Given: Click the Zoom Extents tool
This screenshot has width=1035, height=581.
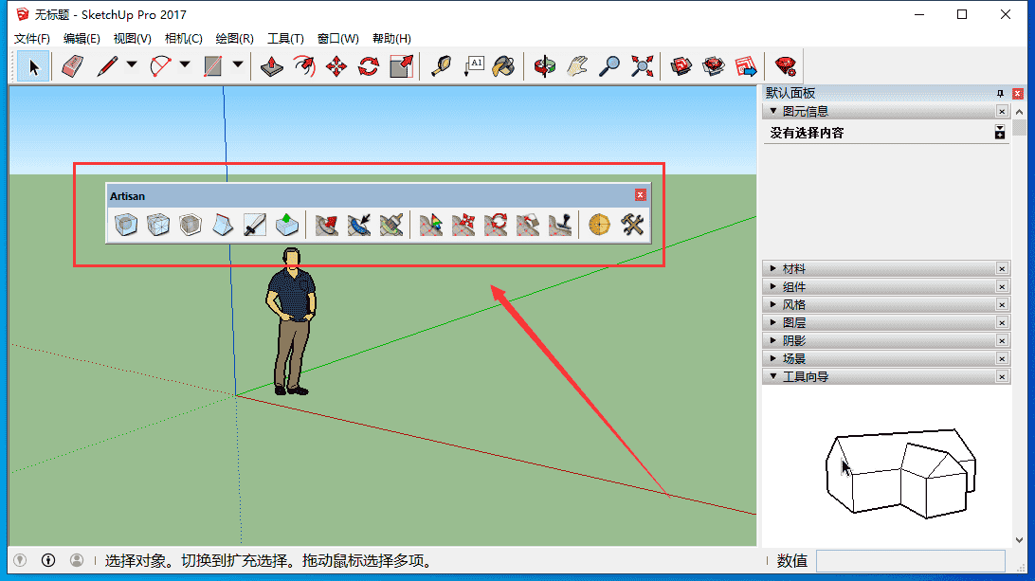Looking at the screenshot, I should (x=642, y=66).
